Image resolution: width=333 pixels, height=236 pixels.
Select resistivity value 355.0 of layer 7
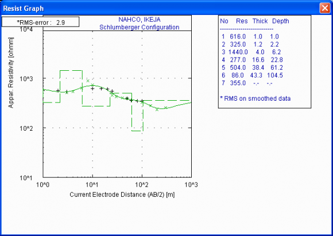238,83
